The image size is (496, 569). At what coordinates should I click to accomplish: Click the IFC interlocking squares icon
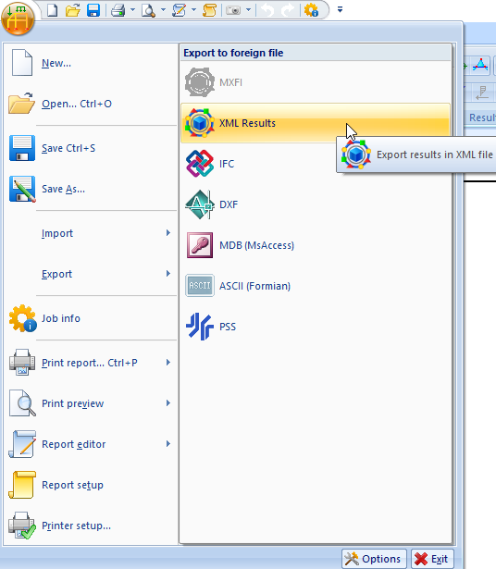point(200,164)
